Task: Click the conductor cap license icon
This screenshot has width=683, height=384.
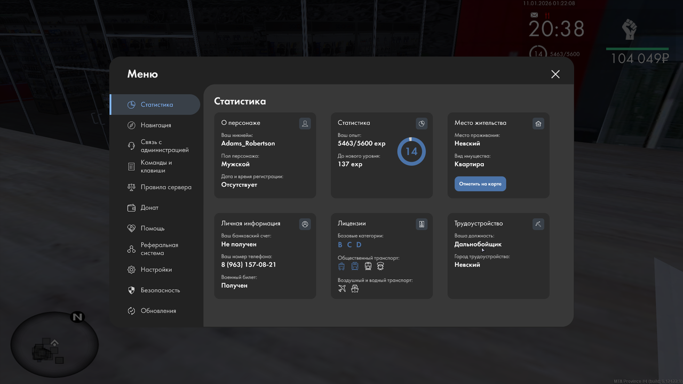Action: coord(380,266)
